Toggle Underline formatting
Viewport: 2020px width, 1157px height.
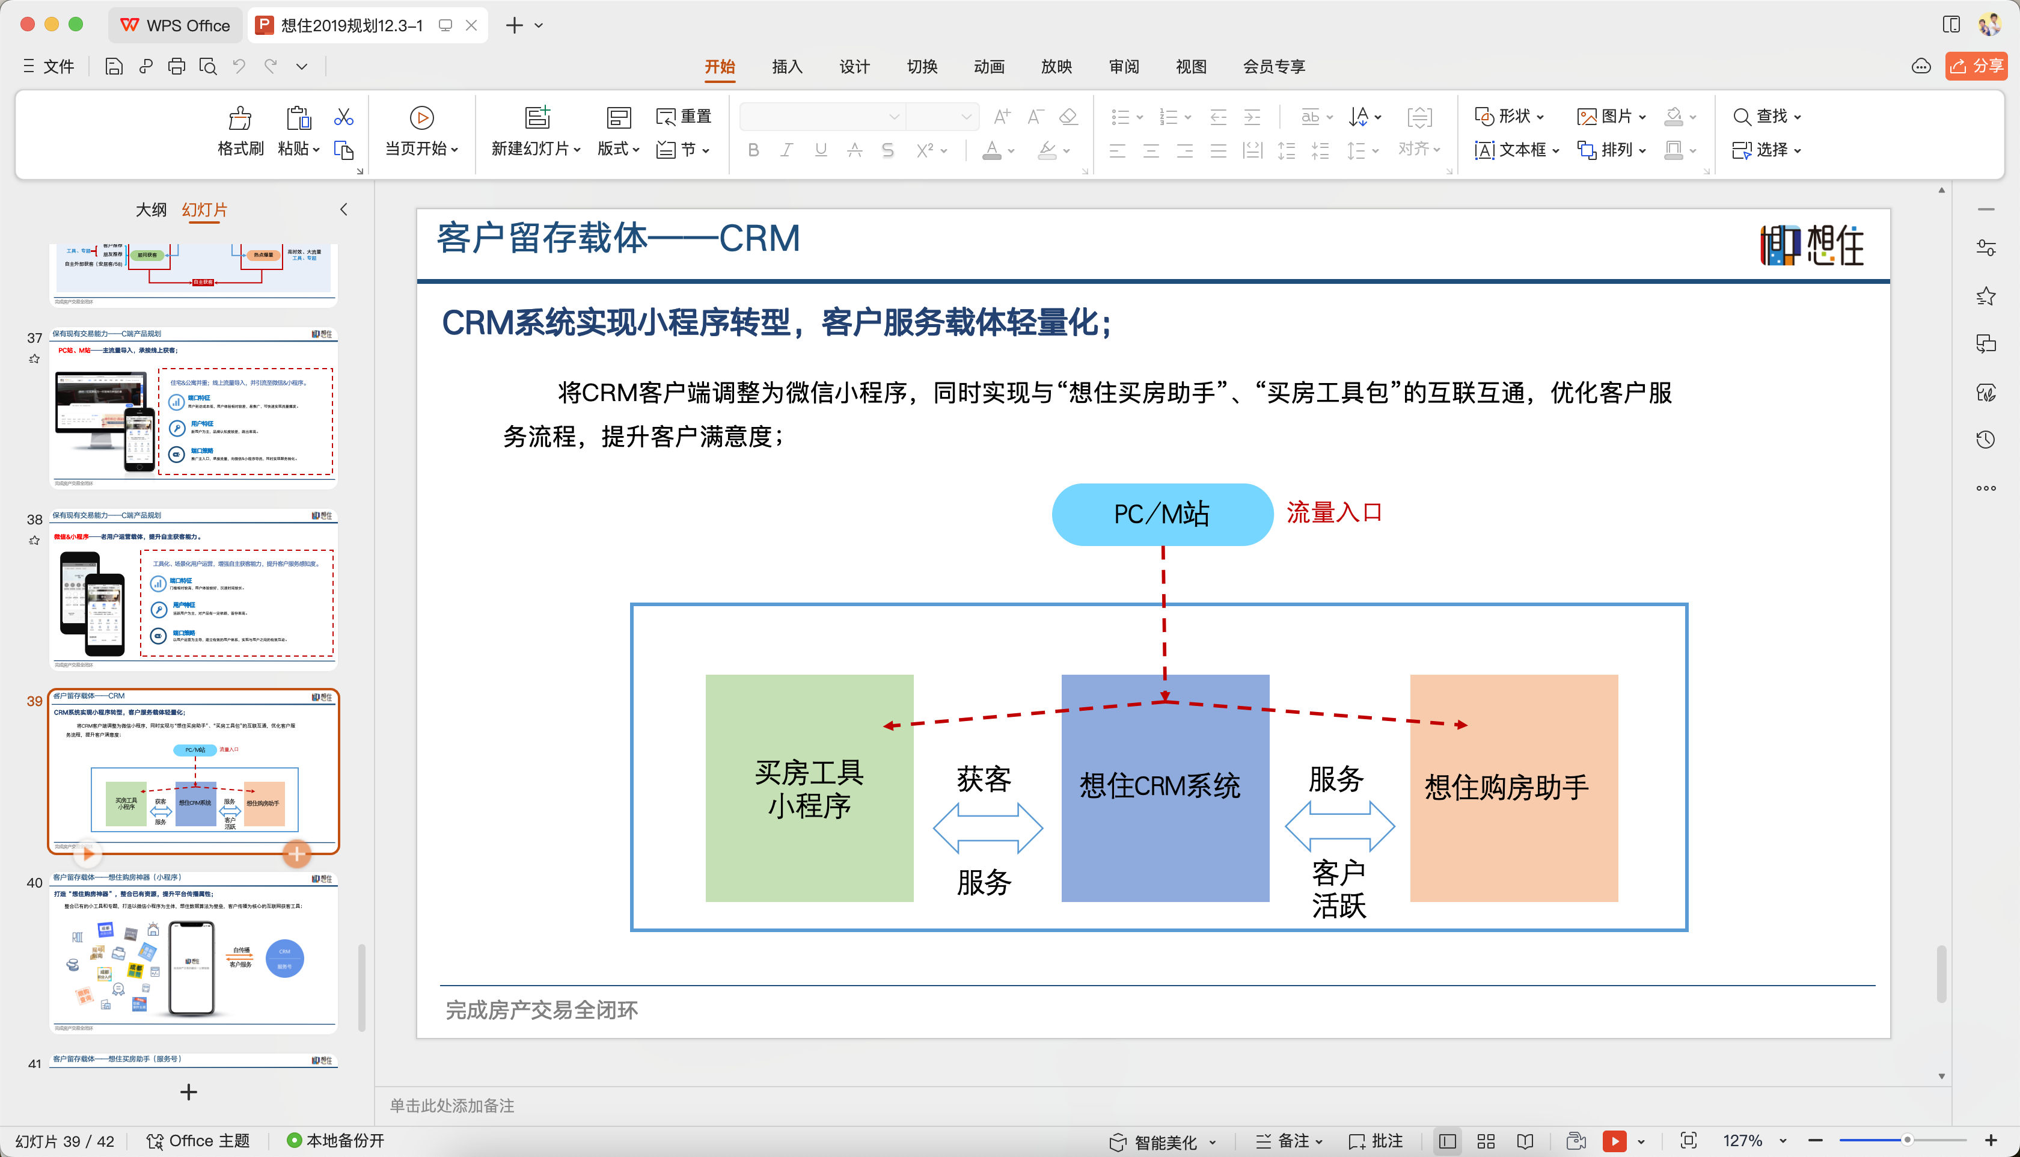point(821,149)
